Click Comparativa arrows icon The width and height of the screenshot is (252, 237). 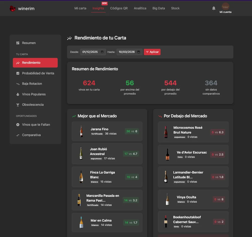pyautogui.click(x=18, y=135)
